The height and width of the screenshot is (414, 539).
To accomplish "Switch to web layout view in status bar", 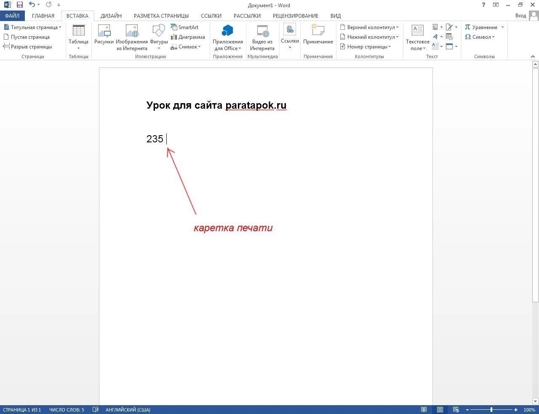I will point(456,410).
